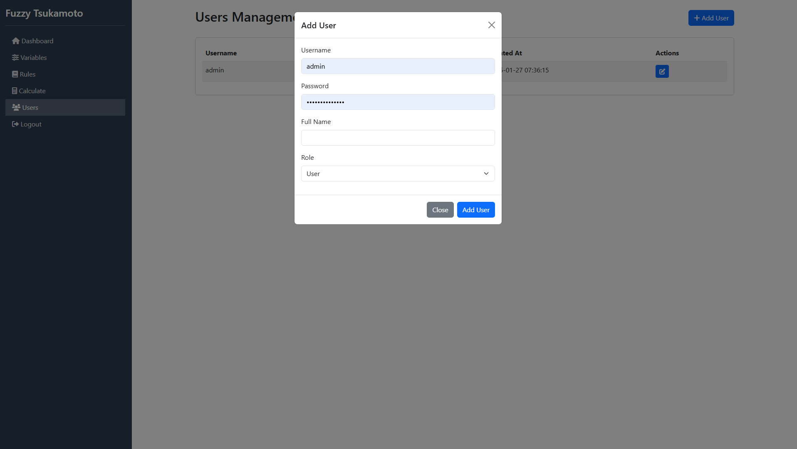This screenshot has height=449, width=797.
Task: Click the Variables sliders icon
Action: coord(15,57)
